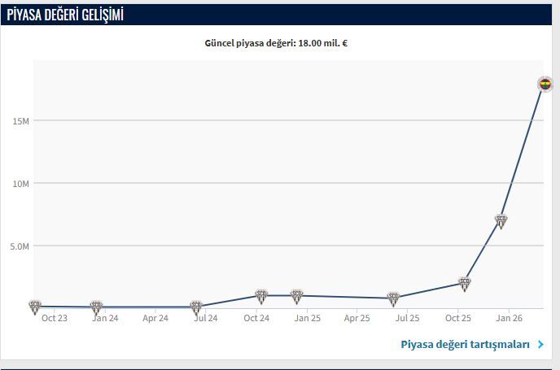The height and width of the screenshot is (370, 560).
Task: Click the 5.0M y-axis label
Action: pyautogui.click(x=20, y=246)
